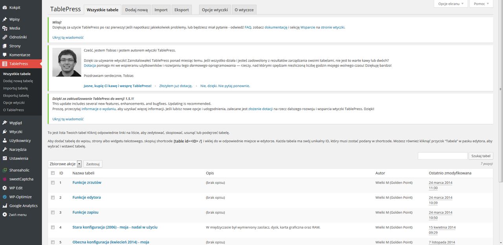The height and width of the screenshot is (245, 503).
Task: Switch to the Wszystkie tabele tab
Action: [x=102, y=10]
